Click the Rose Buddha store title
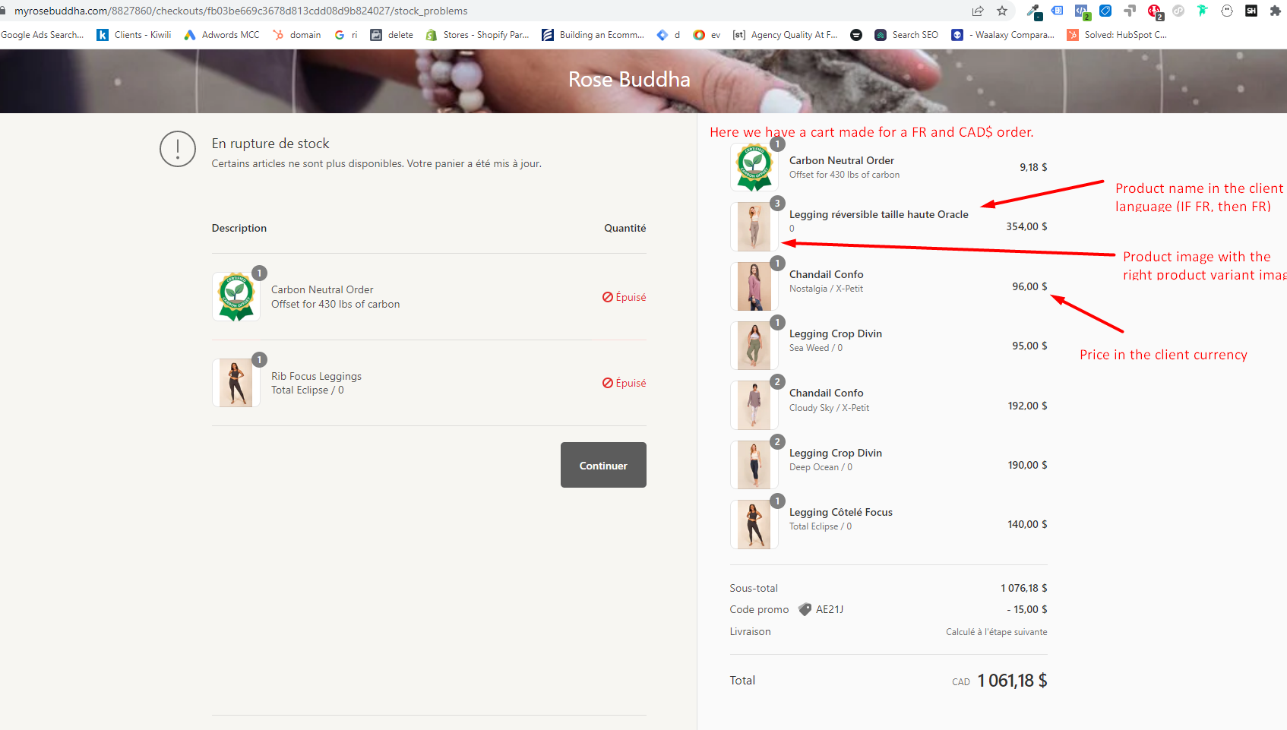This screenshot has height=730, width=1287. coord(629,79)
